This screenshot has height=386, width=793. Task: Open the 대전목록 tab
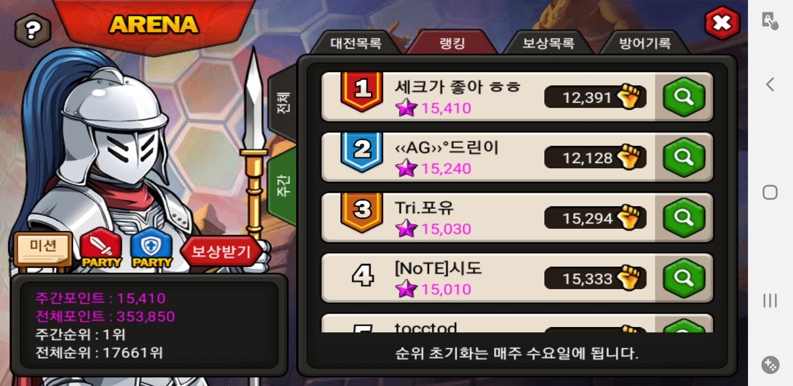point(356,43)
